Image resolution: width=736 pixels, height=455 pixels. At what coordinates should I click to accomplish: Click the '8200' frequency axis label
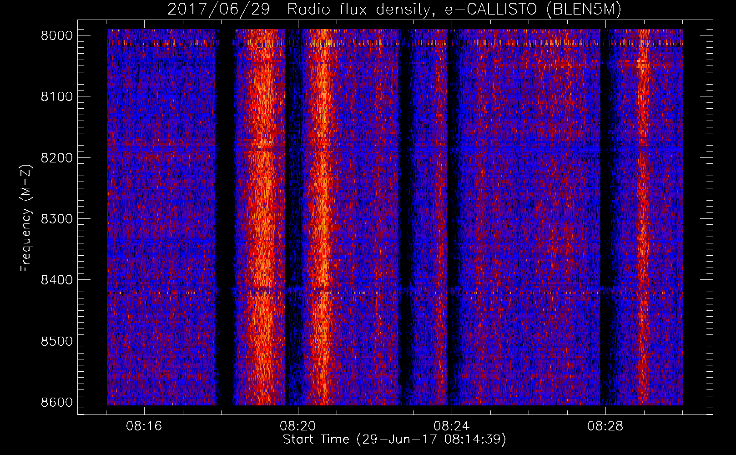click(x=57, y=158)
